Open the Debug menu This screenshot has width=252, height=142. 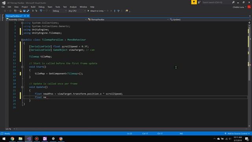point(41,7)
